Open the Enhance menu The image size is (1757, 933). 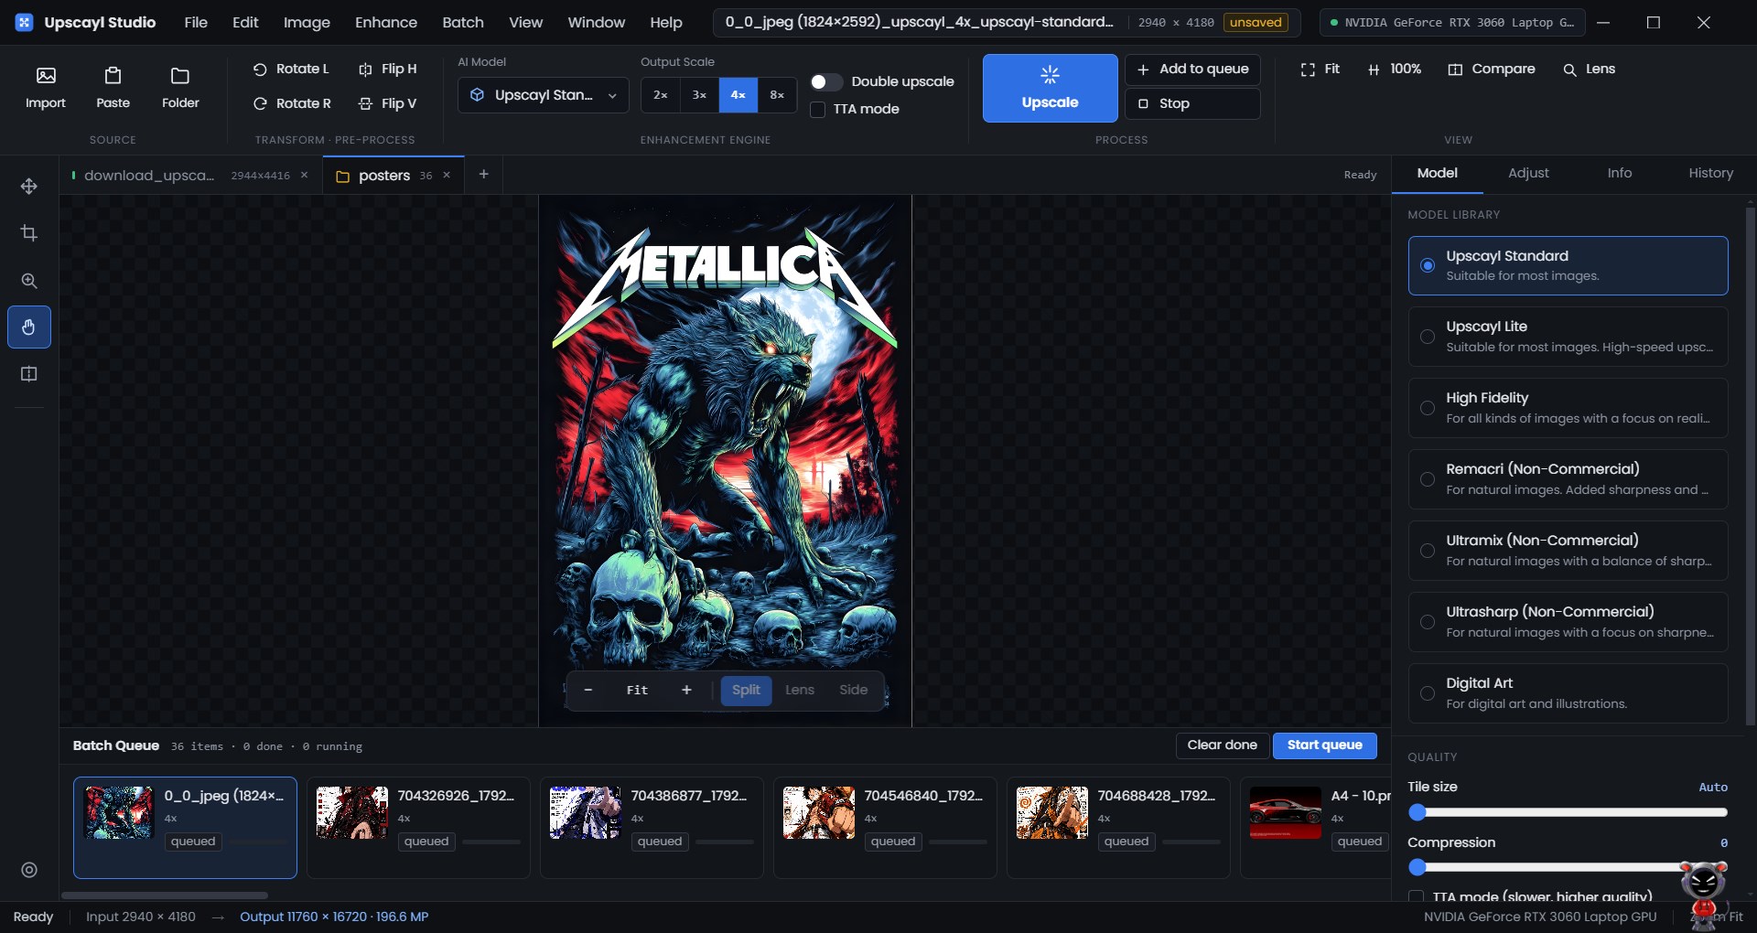point(386,22)
